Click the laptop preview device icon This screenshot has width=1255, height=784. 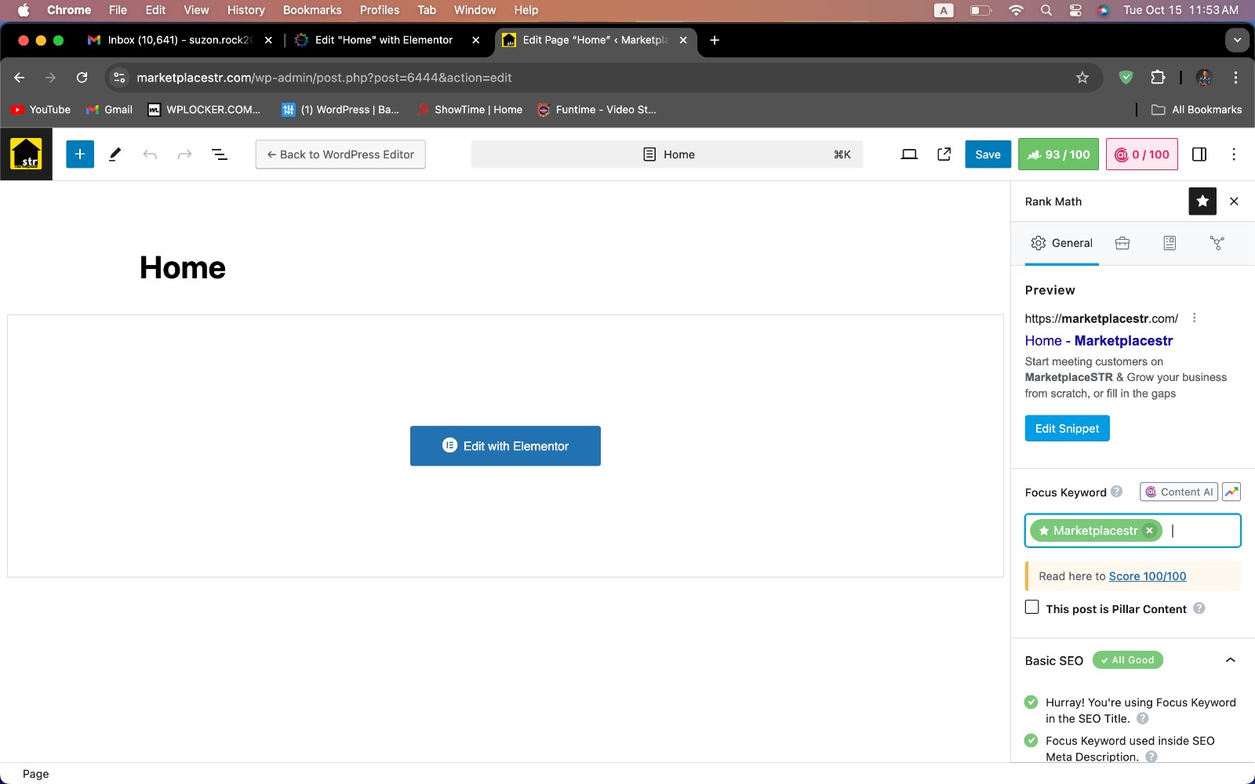click(909, 154)
